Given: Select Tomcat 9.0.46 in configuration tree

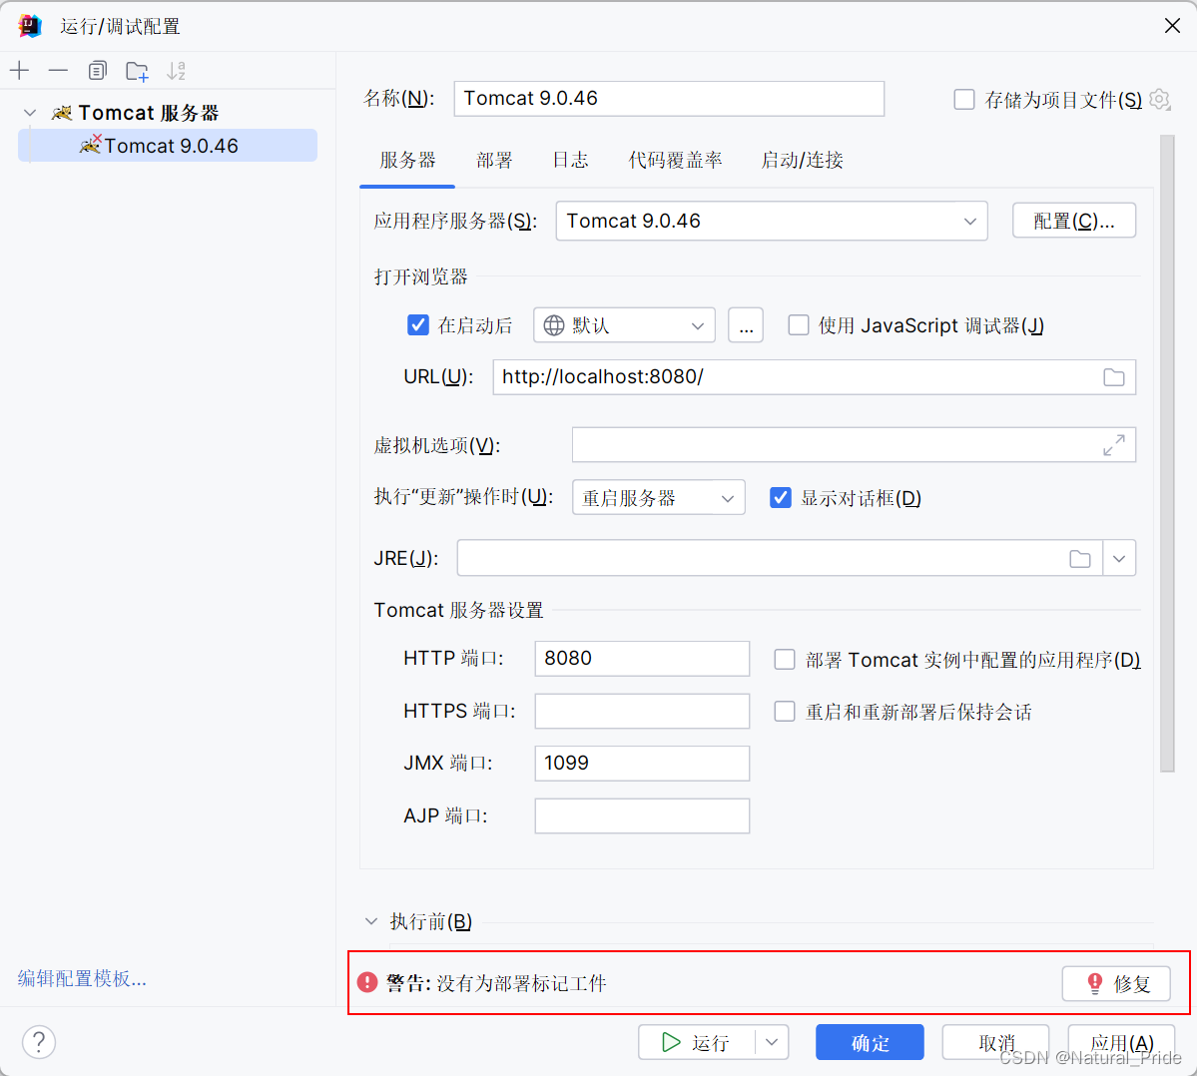Looking at the screenshot, I should tap(168, 146).
